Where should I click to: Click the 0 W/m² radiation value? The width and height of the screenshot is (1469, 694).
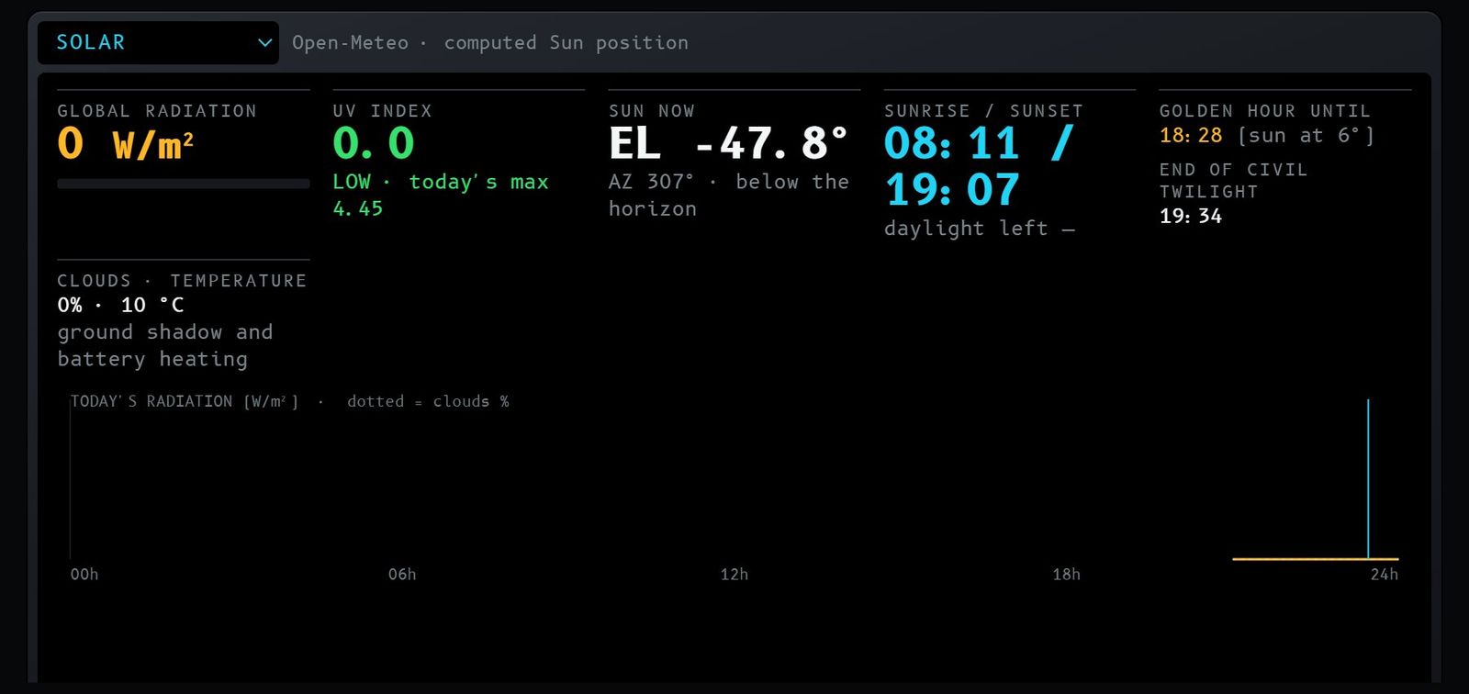[x=126, y=144]
